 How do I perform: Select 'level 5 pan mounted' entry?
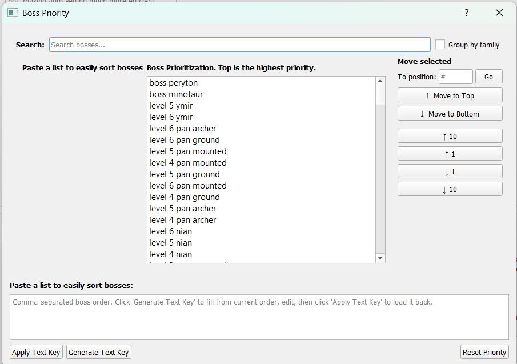click(x=262, y=151)
